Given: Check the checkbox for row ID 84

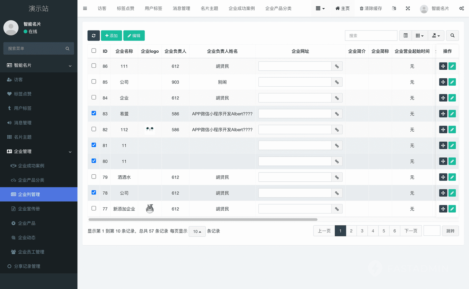Looking at the screenshot, I should [94, 97].
